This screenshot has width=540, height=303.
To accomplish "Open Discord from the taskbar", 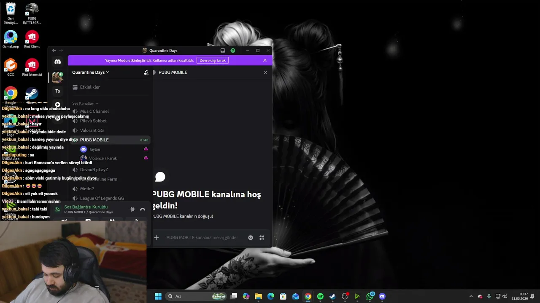I will (x=382, y=296).
